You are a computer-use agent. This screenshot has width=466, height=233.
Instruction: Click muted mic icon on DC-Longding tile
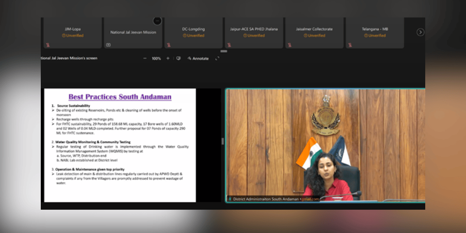[x=169, y=45]
